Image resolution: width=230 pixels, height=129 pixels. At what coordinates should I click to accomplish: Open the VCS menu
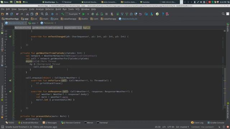point(77,9)
